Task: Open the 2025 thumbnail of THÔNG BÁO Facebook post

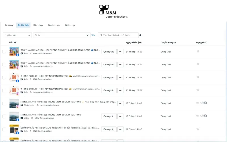Action: click(x=14, y=77)
